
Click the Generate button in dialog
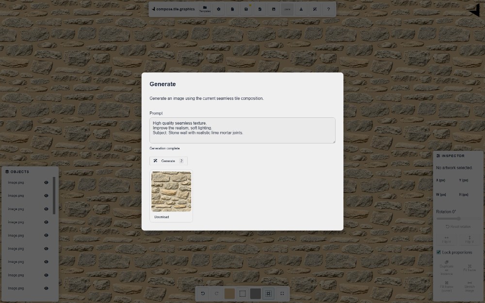(x=168, y=161)
